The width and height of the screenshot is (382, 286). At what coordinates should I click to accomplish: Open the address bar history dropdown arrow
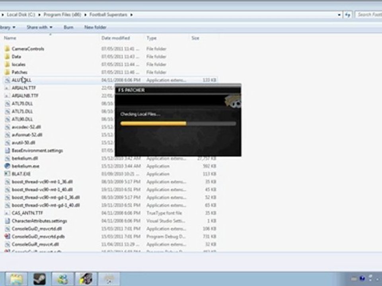339,15
